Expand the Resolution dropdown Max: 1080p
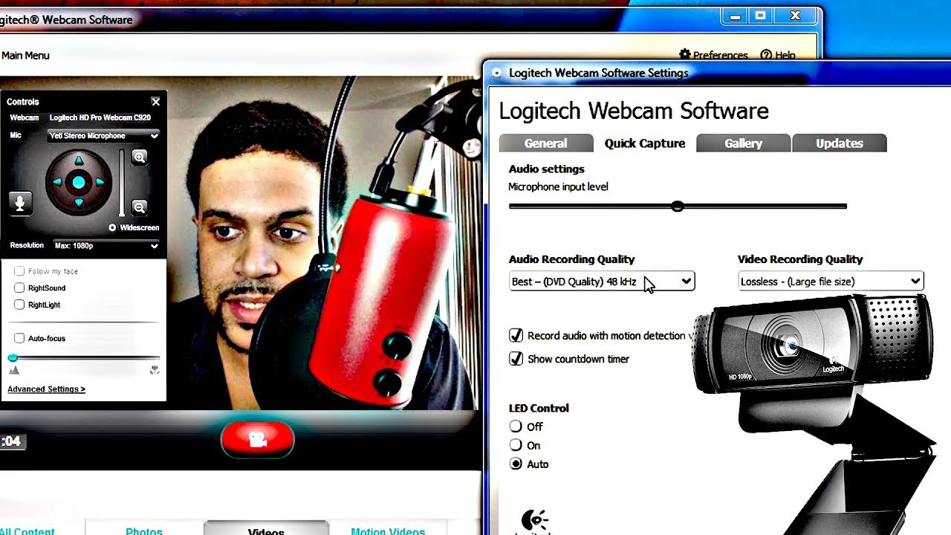This screenshot has height=535, width=951. (106, 246)
